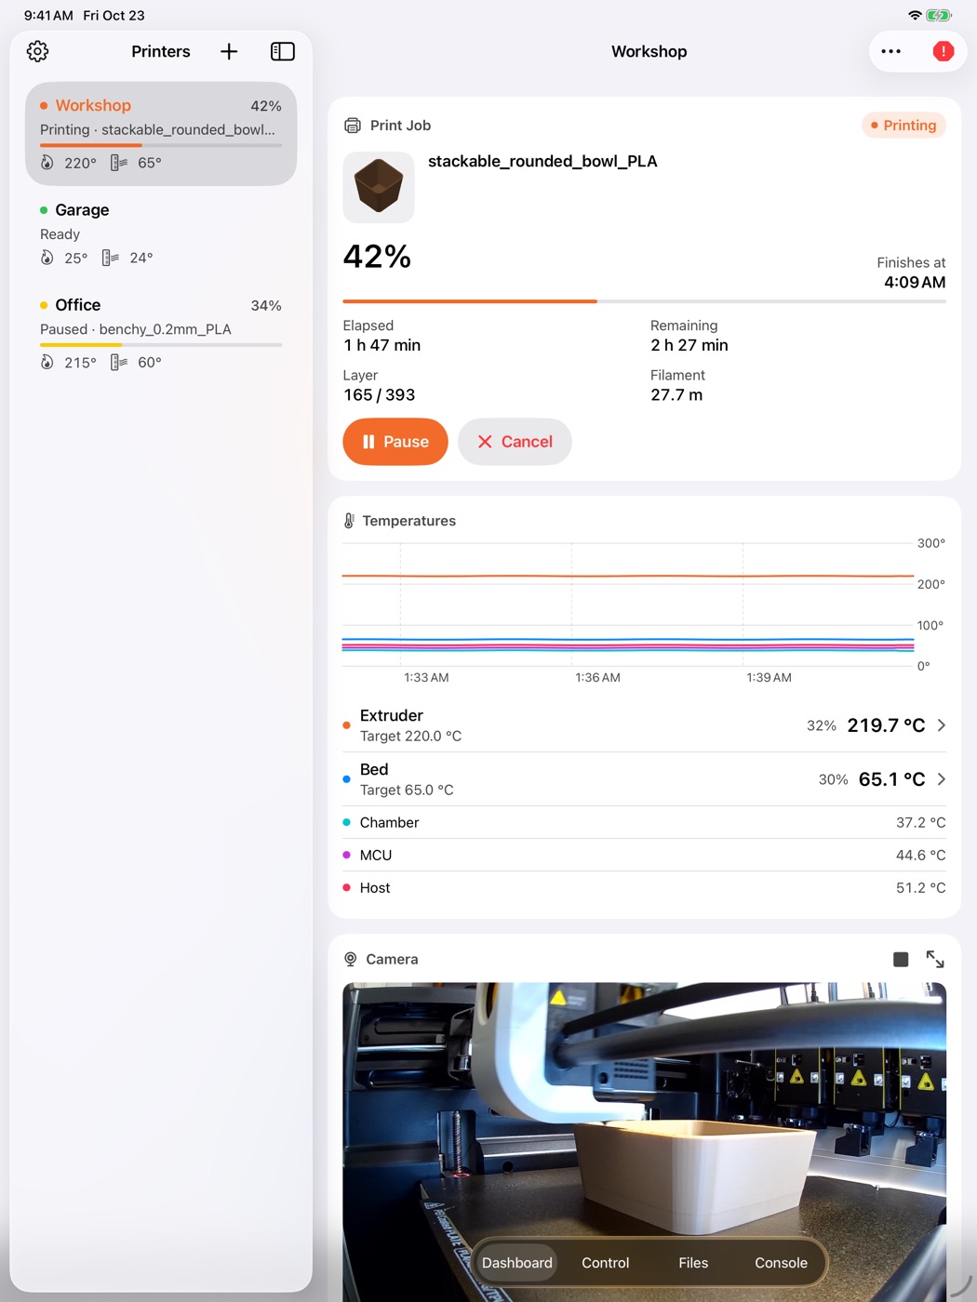Open the red alert notification icon
This screenshot has height=1302, width=977.
(x=943, y=51)
